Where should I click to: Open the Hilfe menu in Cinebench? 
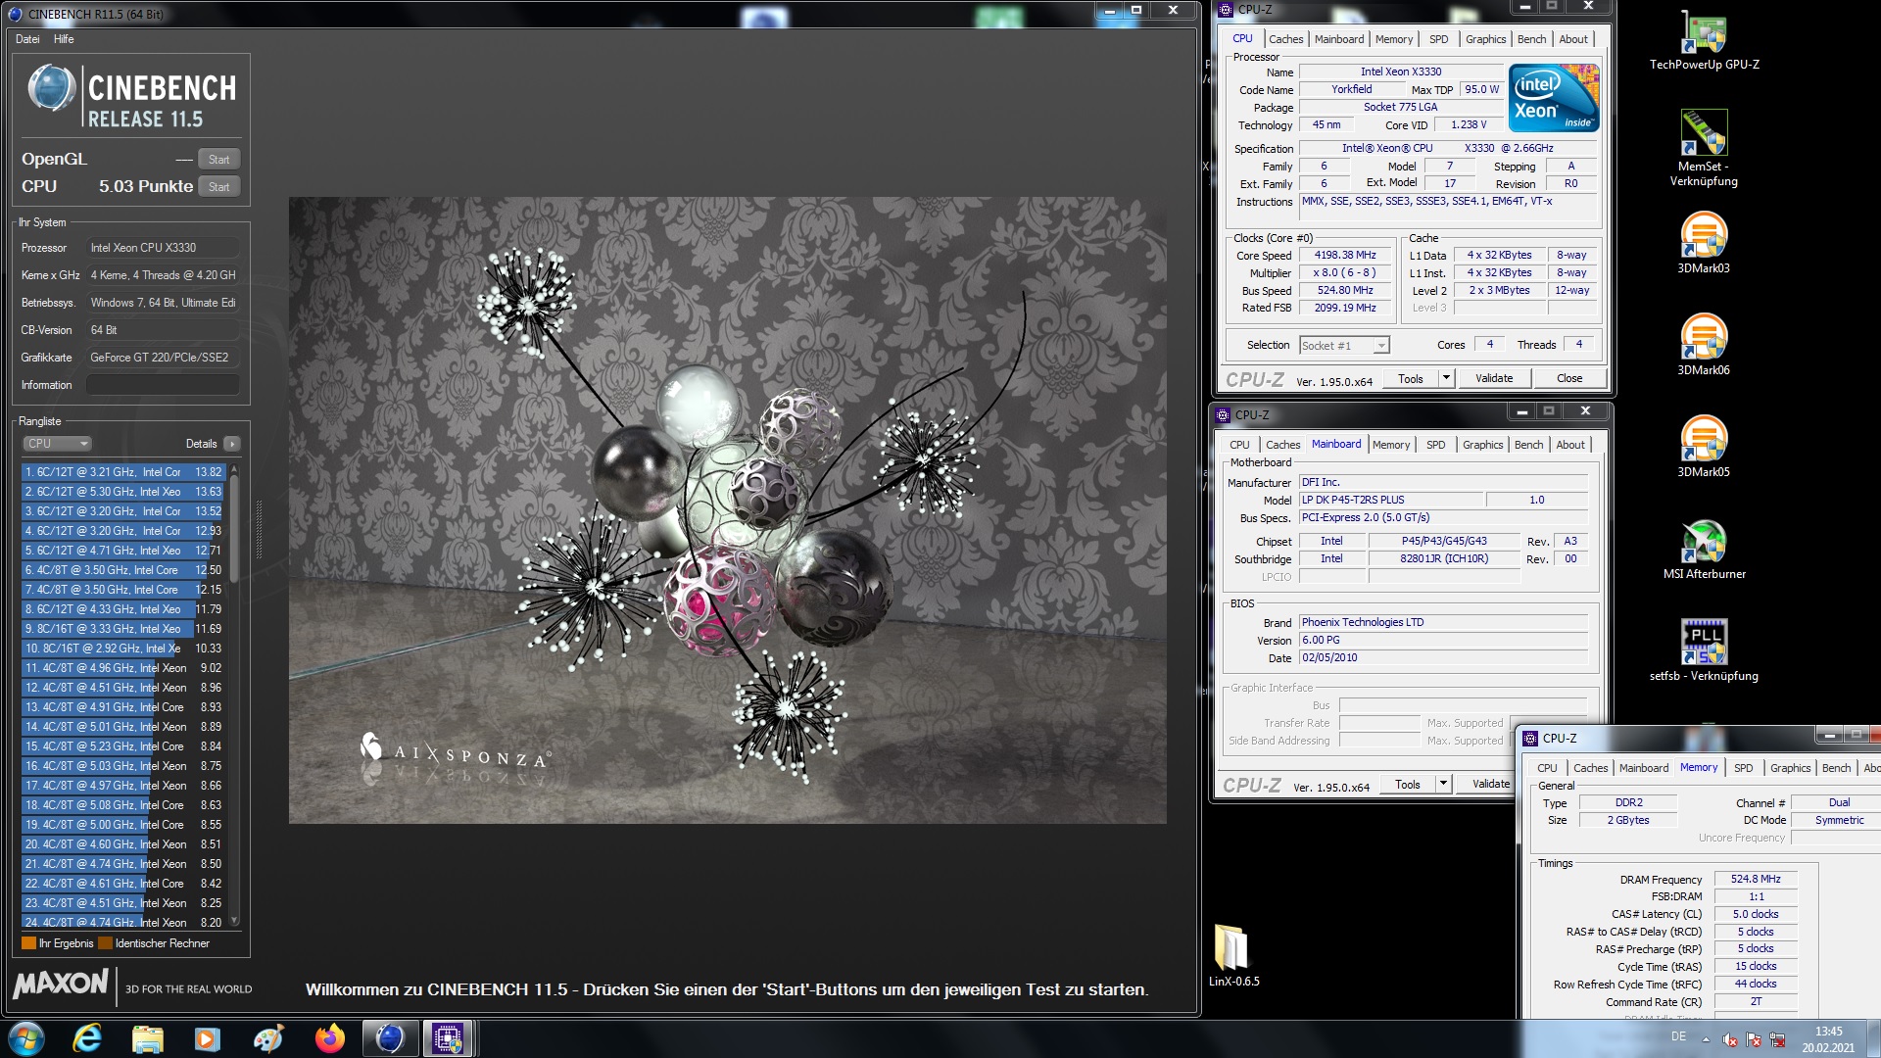pos(64,39)
